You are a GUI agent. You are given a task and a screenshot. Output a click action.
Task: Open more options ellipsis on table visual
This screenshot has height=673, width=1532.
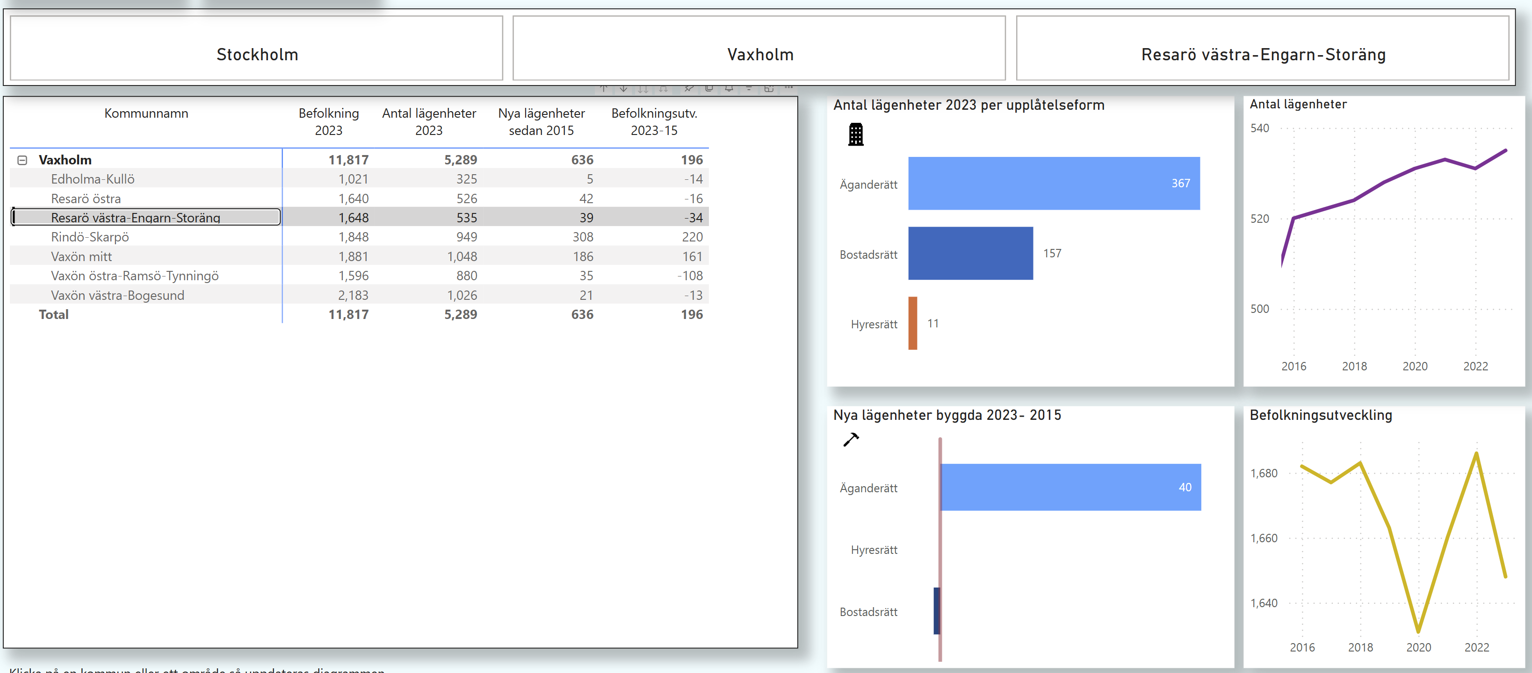tap(788, 88)
